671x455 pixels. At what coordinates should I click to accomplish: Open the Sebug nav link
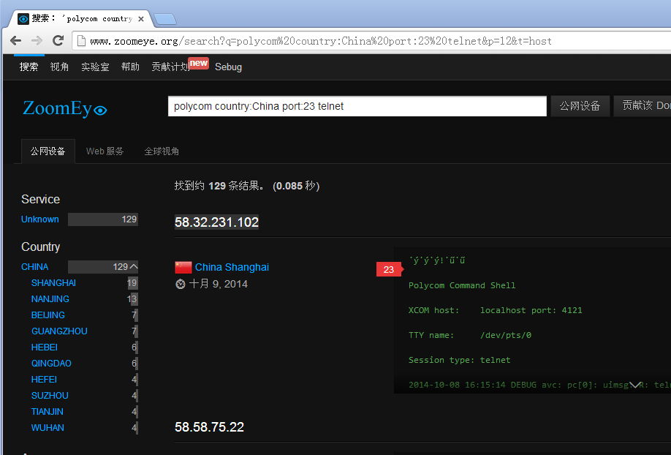point(229,67)
